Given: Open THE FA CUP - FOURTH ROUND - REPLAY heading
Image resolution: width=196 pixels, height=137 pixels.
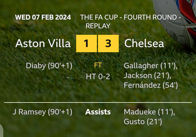Looking at the screenshot, I should coord(130,21).
